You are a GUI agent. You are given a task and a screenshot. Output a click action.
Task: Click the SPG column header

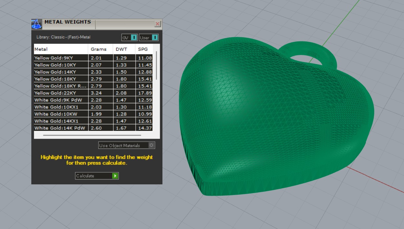[144, 49]
